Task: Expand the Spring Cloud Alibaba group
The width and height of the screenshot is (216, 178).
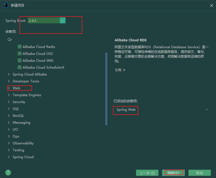Action: pyautogui.click(x=9, y=74)
